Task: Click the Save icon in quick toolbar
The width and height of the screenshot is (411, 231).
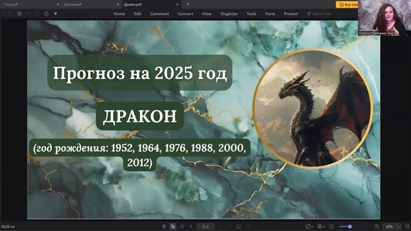Action: click(x=10, y=13)
